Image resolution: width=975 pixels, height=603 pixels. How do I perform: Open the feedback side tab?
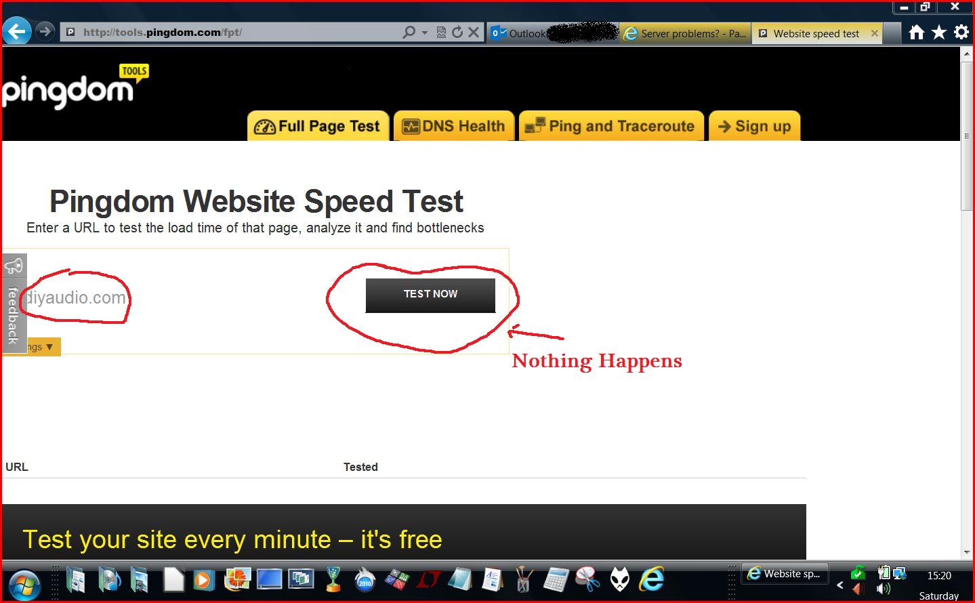click(x=14, y=303)
